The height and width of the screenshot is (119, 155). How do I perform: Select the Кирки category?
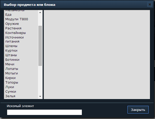coord(10,78)
